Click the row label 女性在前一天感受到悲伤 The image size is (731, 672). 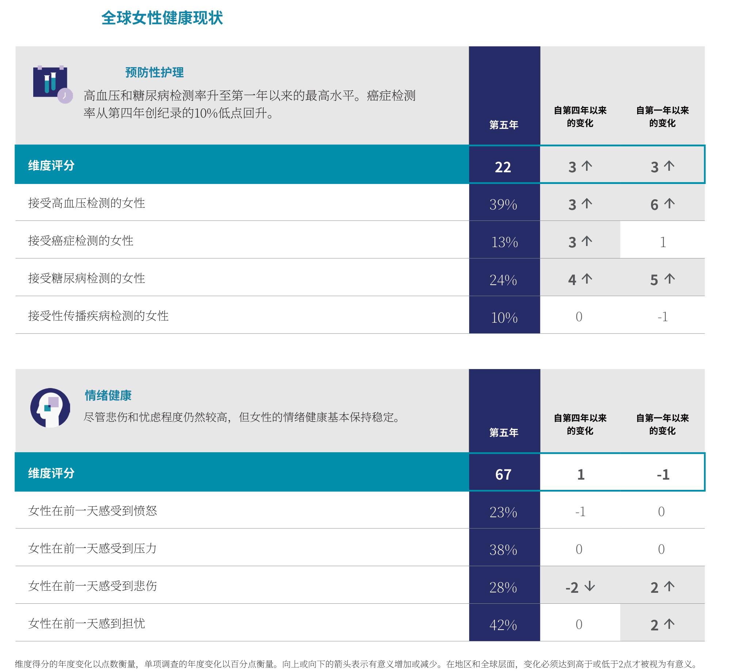click(x=92, y=586)
